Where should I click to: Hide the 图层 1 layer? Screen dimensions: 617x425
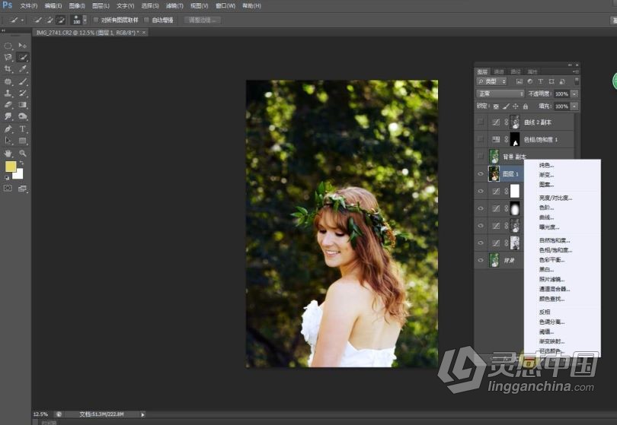tap(481, 173)
